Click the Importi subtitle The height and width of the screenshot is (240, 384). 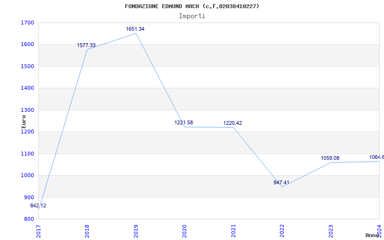tap(192, 16)
